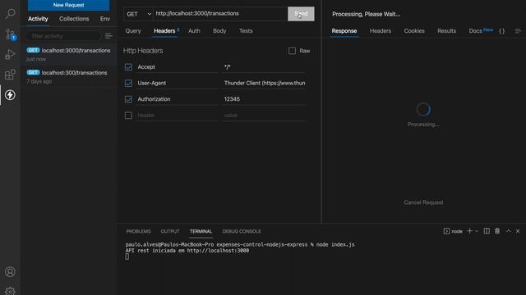Maximize panel with up chevron

click(508, 231)
